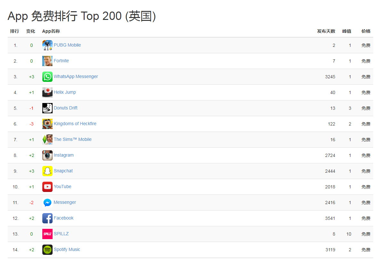Select The Sims™ Mobile link
This screenshot has width=386, height=259.
[x=72, y=139]
